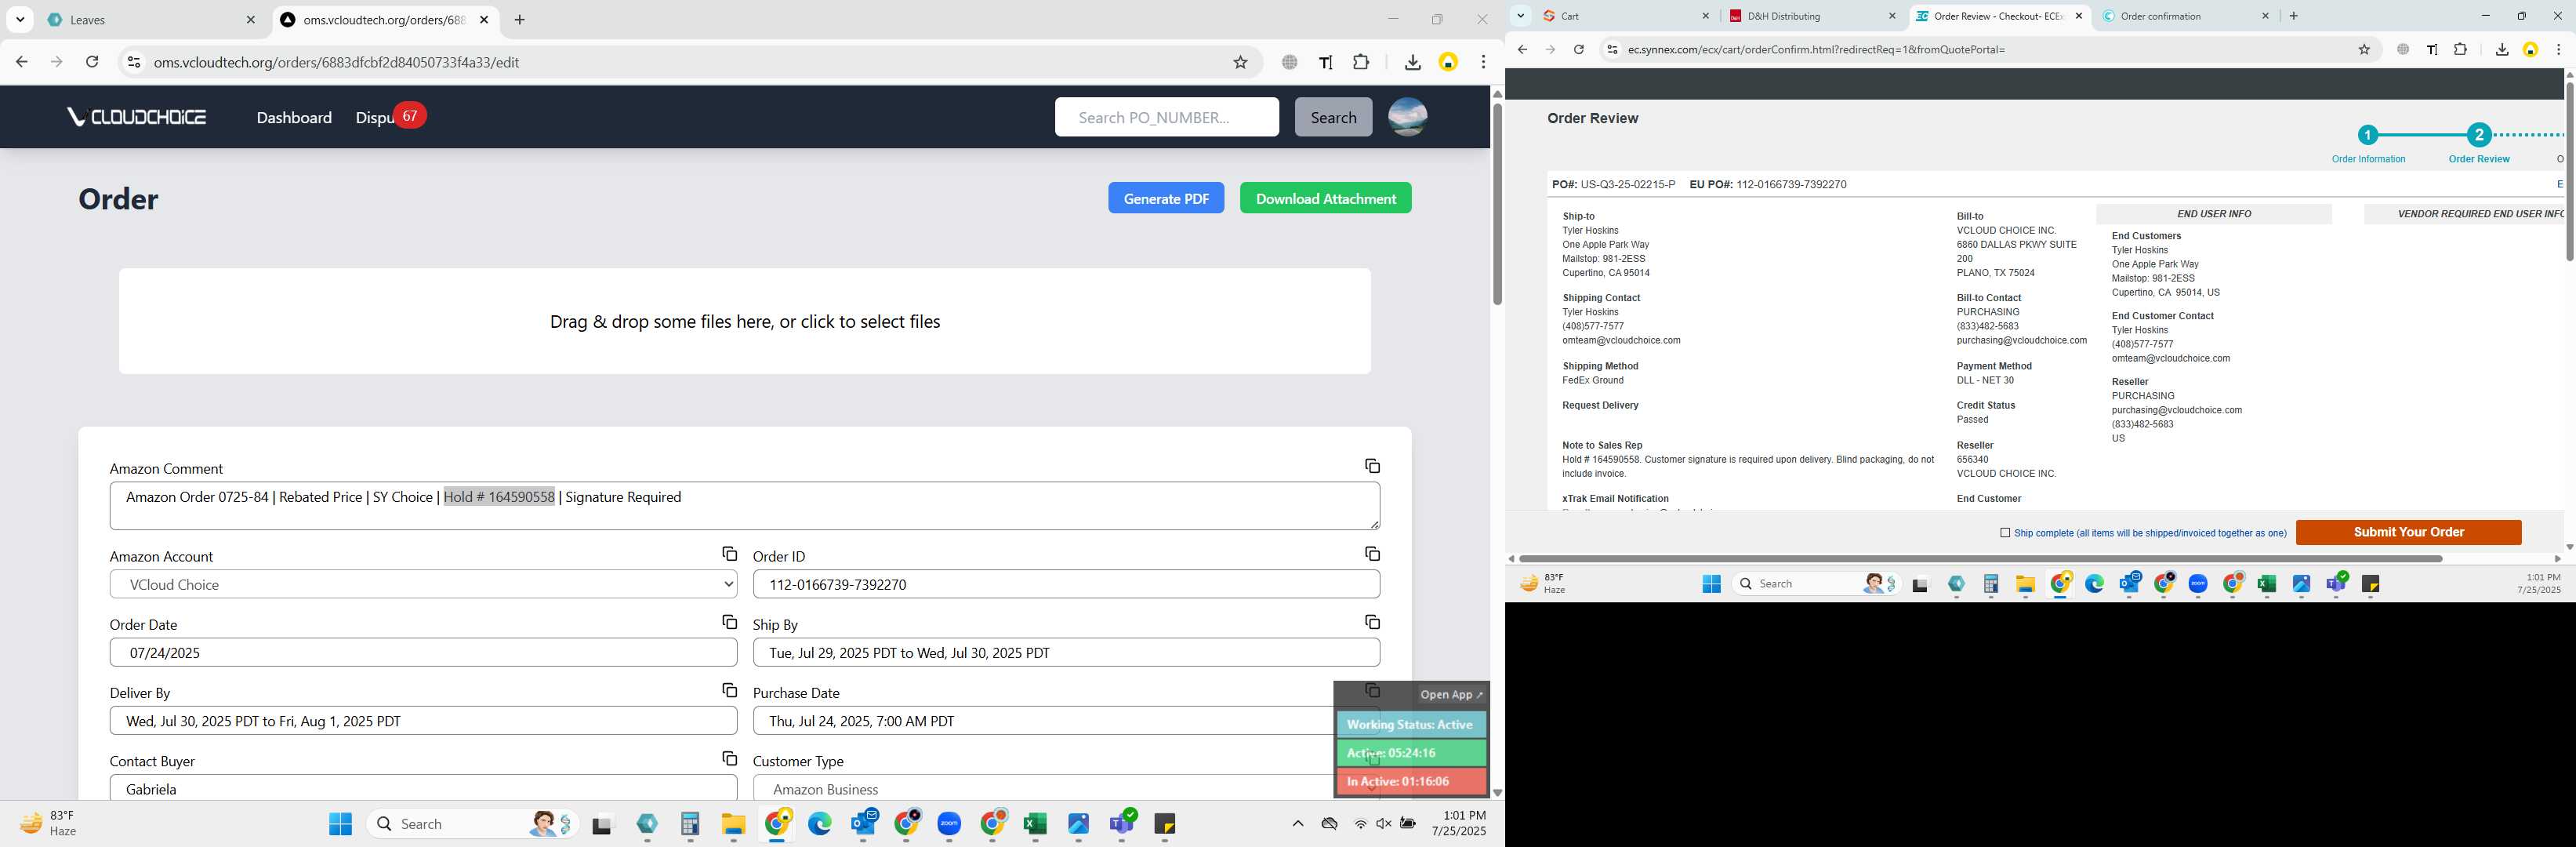Copy the Deliver By value
Viewport: 2576px width, 847px height.
tap(729, 691)
